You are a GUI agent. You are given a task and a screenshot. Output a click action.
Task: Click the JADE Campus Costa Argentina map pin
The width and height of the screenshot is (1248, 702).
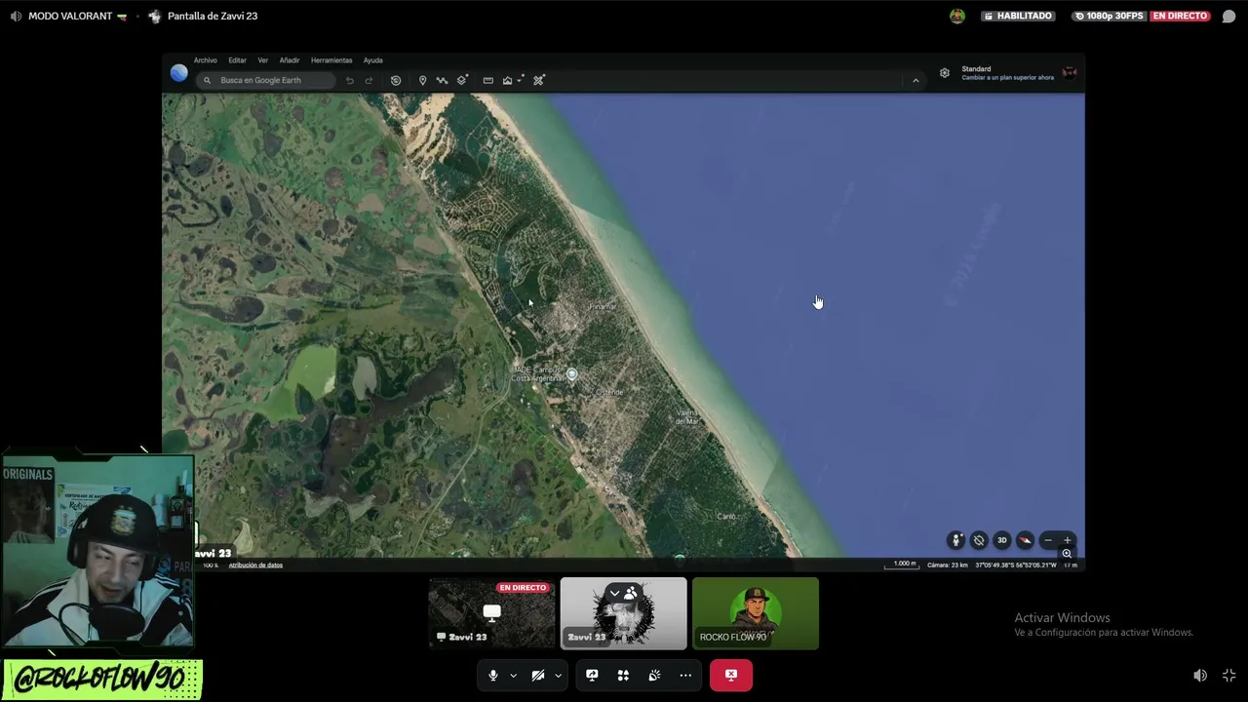point(572,374)
